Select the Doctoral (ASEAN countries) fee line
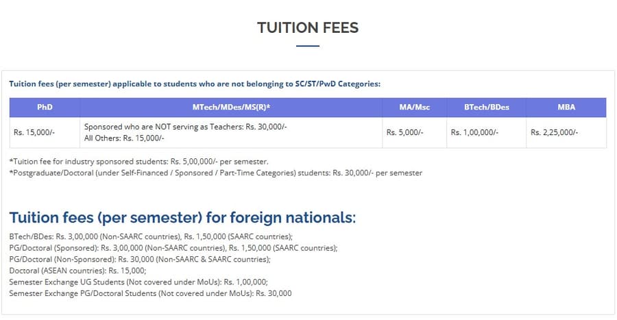The width and height of the screenshot is (617, 320). point(77,271)
